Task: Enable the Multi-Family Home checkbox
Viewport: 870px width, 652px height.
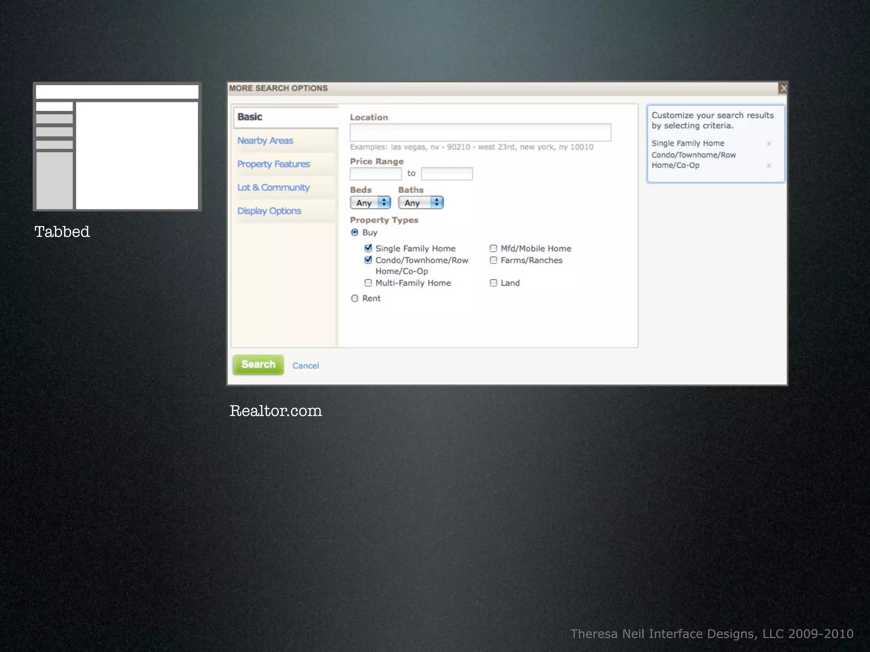Action: pyautogui.click(x=368, y=283)
